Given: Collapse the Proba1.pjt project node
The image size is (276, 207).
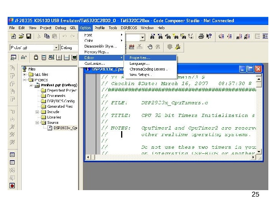Looking at the screenshot, I should [x=31, y=85].
